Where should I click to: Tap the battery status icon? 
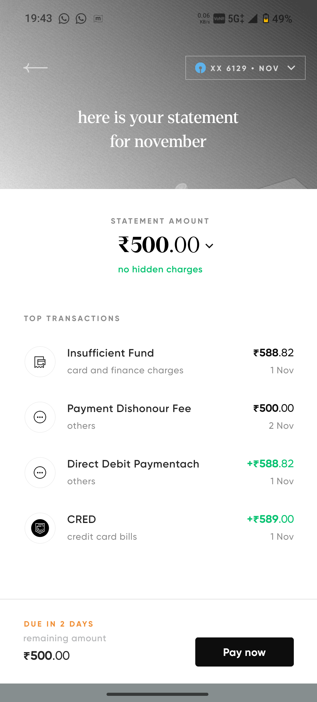tap(266, 19)
